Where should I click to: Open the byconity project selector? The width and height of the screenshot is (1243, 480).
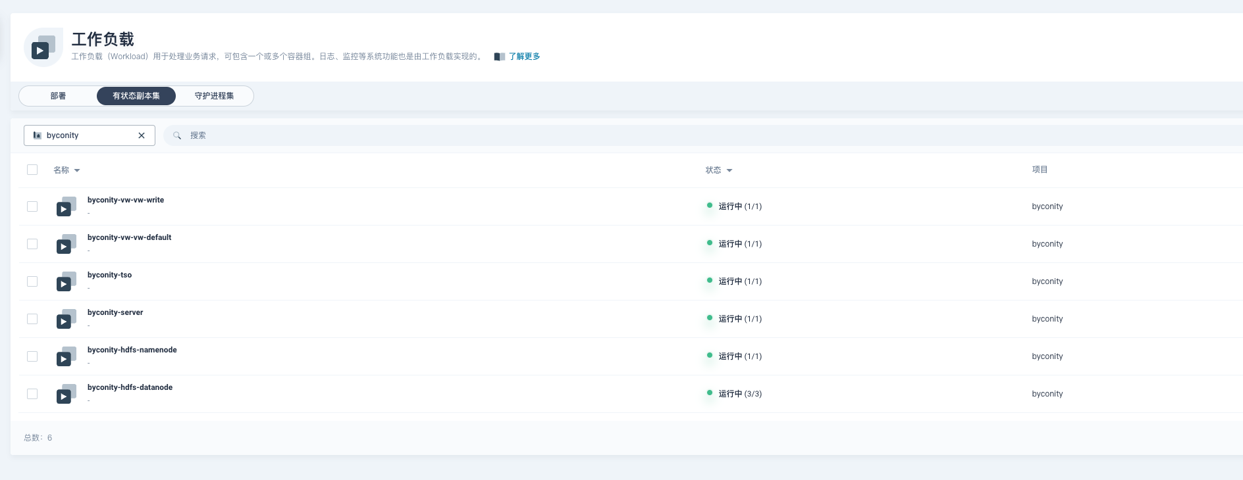coord(90,135)
